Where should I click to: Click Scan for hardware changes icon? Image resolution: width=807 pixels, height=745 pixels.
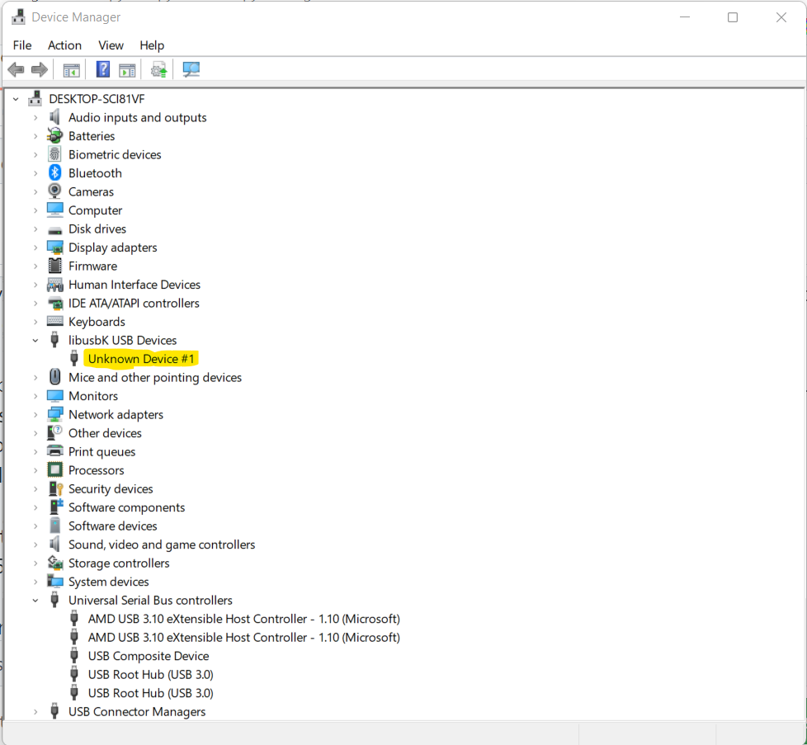(191, 69)
